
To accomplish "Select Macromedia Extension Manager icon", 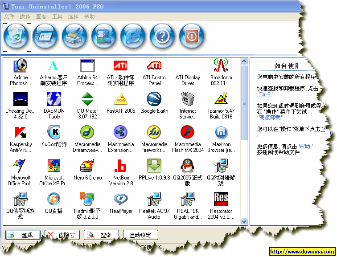I will (120, 132).
